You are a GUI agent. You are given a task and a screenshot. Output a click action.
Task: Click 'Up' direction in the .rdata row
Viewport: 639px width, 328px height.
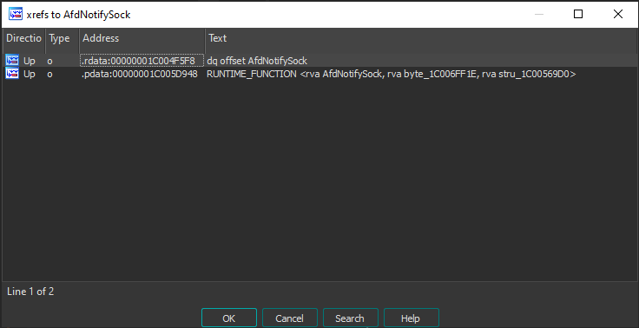[x=30, y=61]
